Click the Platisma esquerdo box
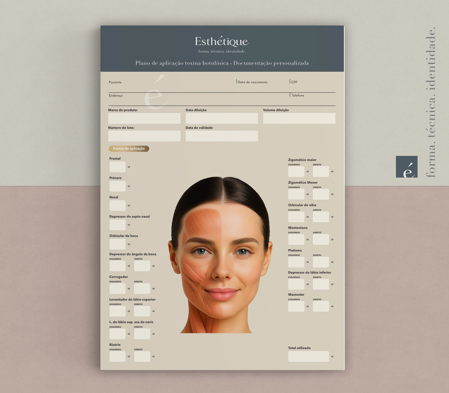This screenshot has height=393, width=449. click(x=296, y=262)
